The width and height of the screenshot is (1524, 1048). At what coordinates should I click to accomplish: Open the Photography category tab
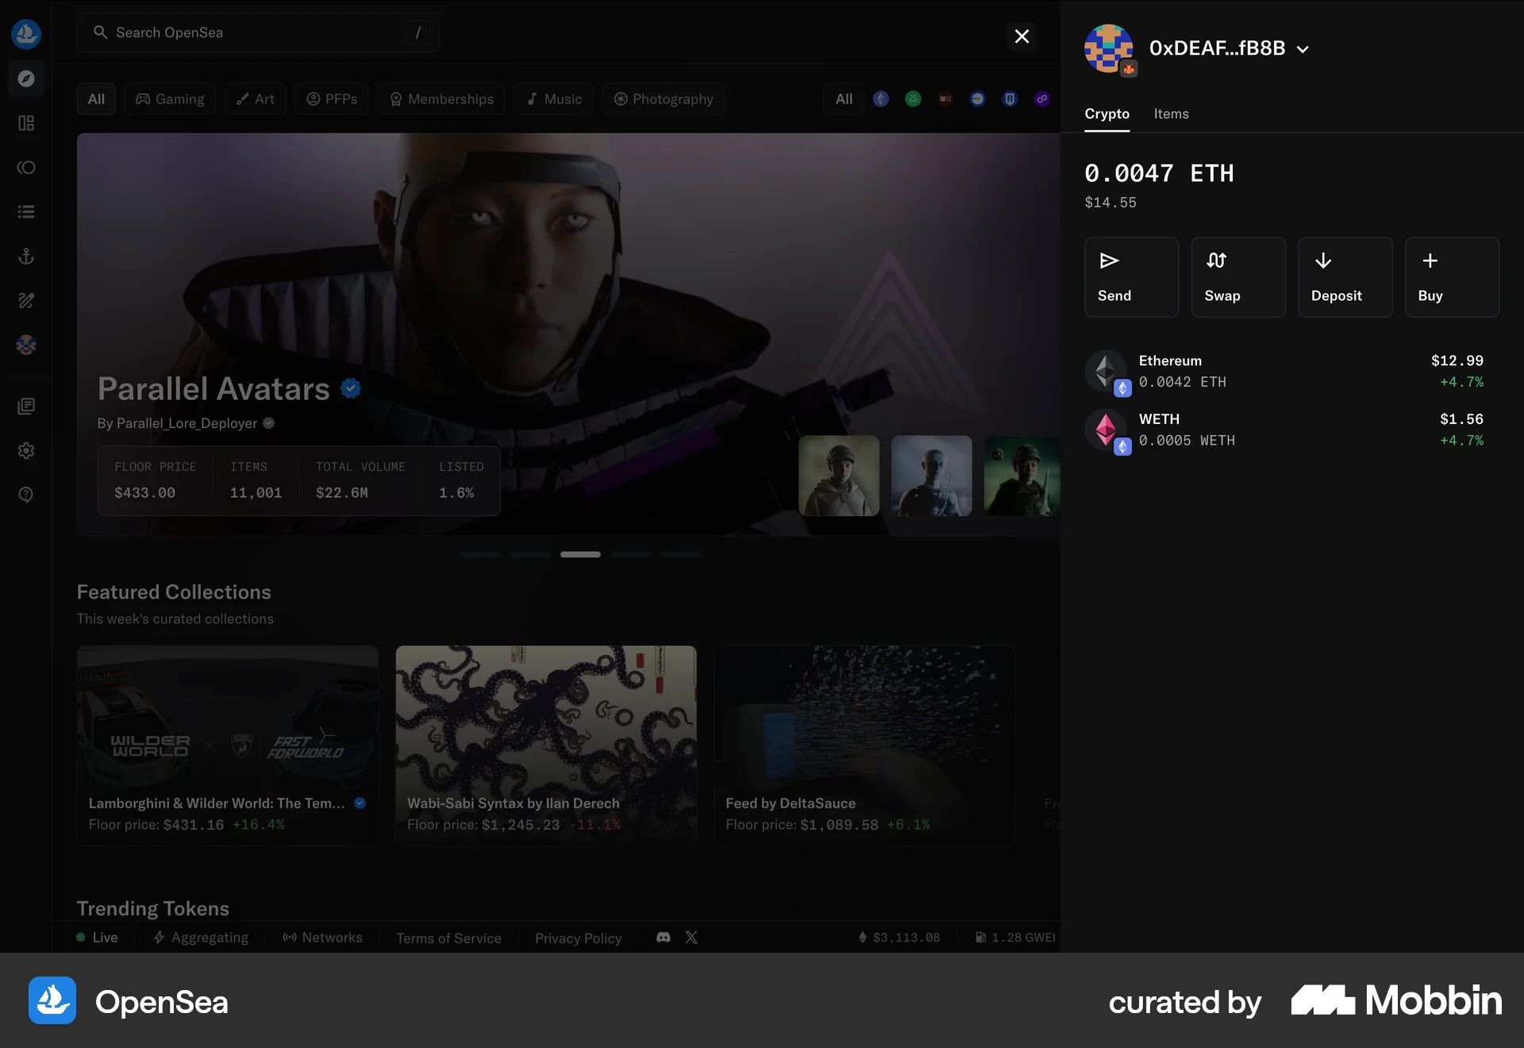(x=663, y=98)
